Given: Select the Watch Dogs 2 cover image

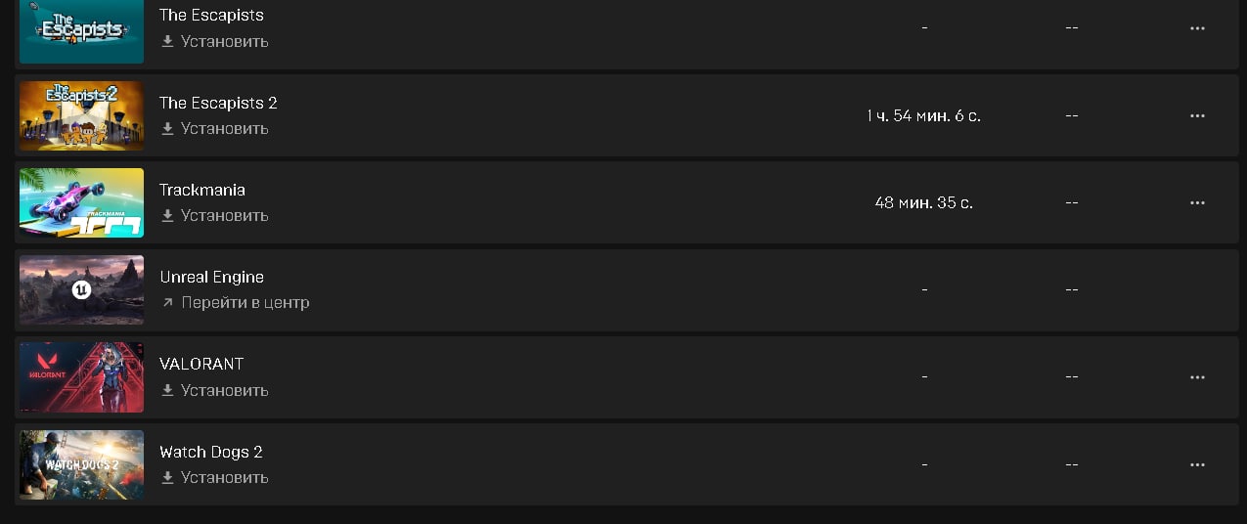Looking at the screenshot, I should tap(82, 464).
